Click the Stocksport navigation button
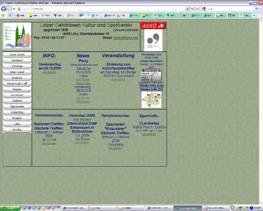Viewport: 263px width, 211px height. click(17, 95)
